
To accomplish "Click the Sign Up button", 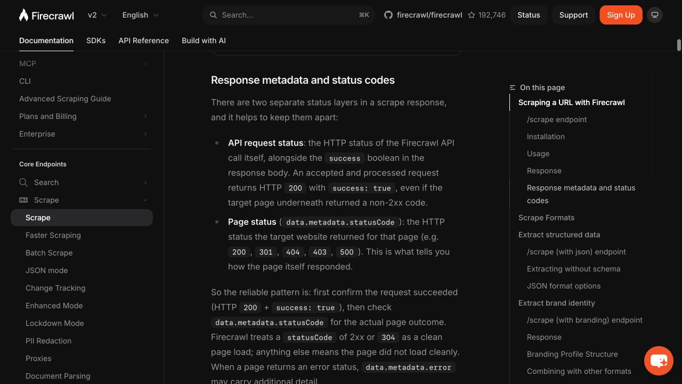I will pyautogui.click(x=621, y=15).
